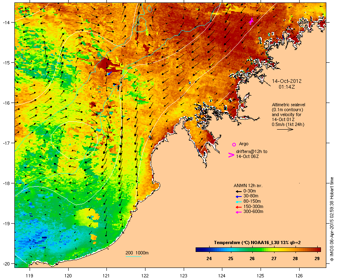This screenshot has height=279, width=337.
Task: Click the colorbar tick label 28
Action: [x=295, y=258]
